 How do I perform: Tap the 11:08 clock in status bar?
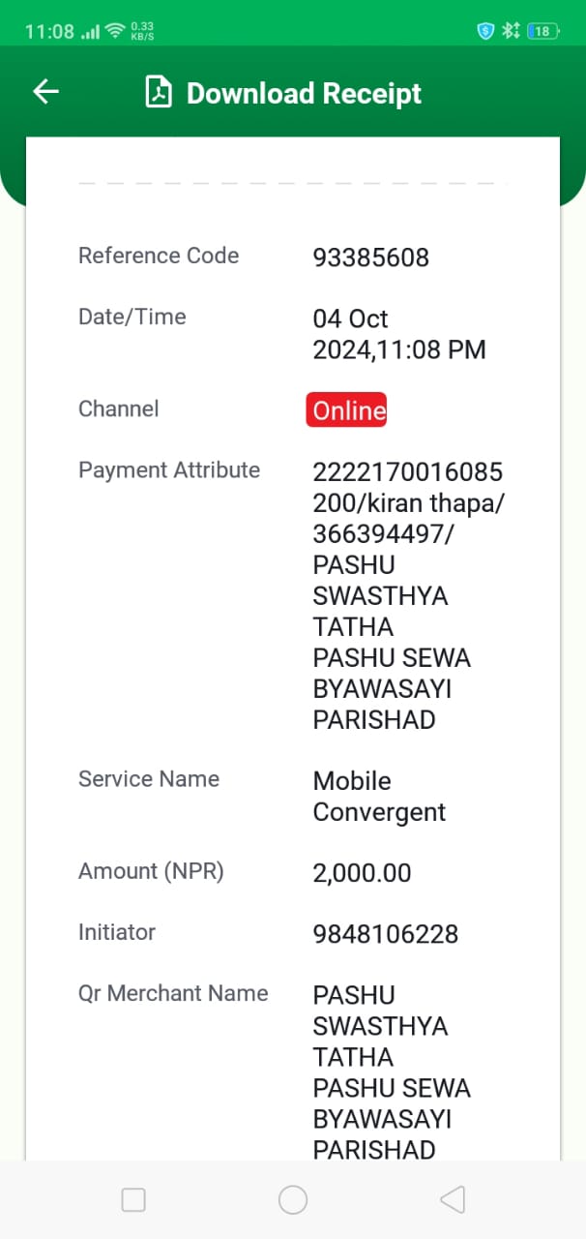49,31
